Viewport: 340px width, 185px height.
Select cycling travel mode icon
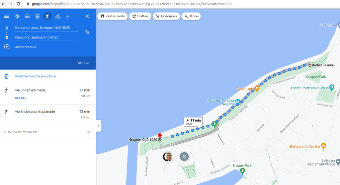(x=58, y=16)
